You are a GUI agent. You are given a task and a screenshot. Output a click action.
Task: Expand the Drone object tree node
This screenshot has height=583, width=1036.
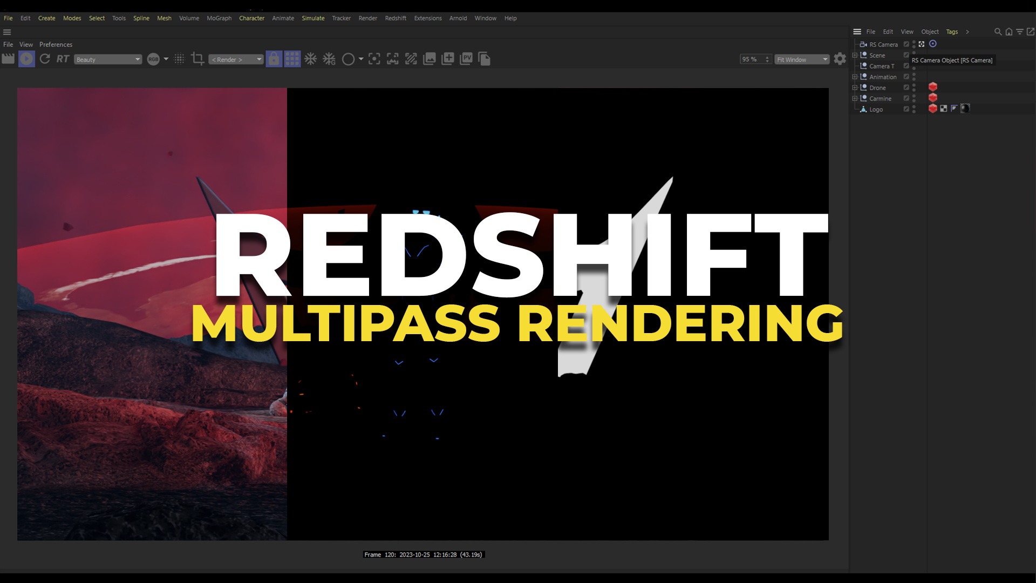coord(855,87)
